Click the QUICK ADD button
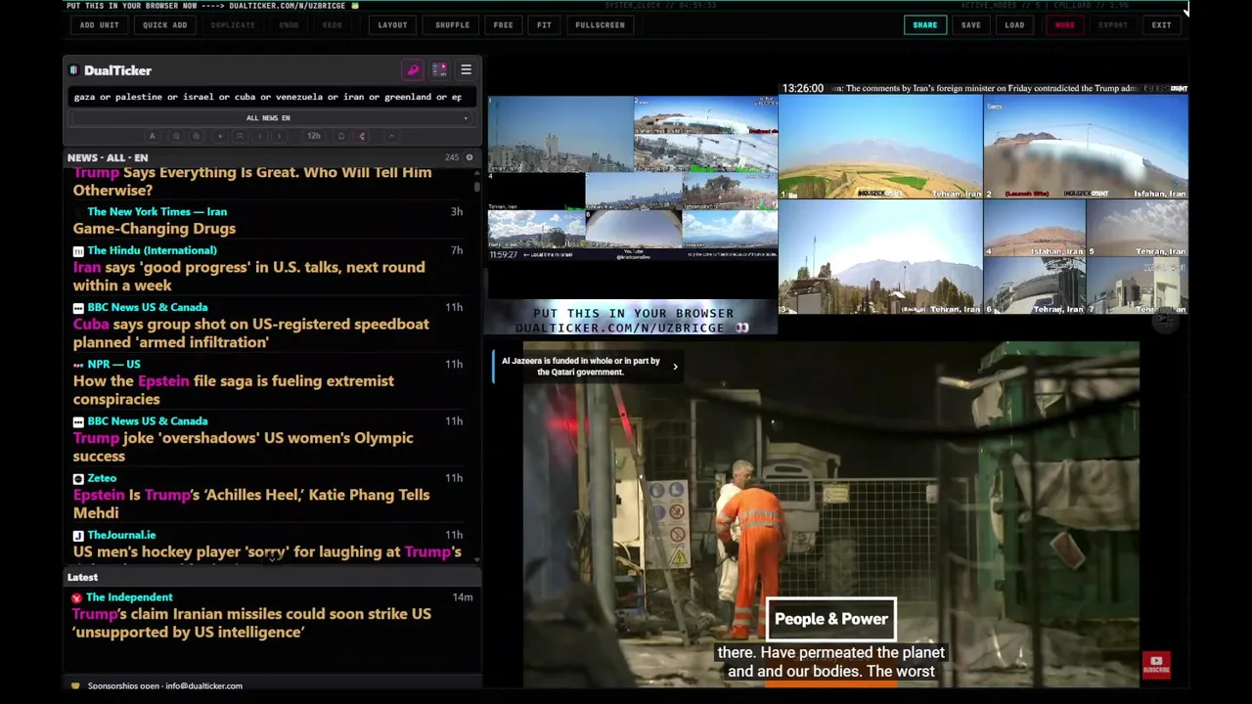1252x704 pixels. [164, 24]
